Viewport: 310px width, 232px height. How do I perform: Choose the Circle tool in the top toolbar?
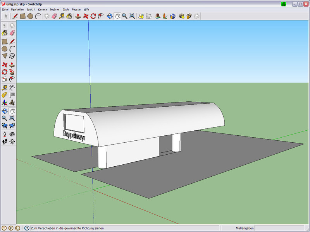(x=30, y=16)
